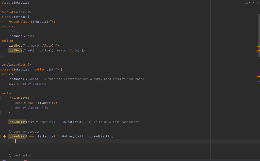
Task: Select the highlighted copy constructor name LinkedList
Action: [x=17, y=136]
